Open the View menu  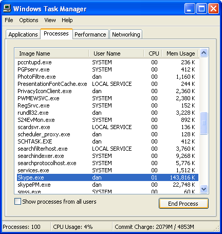click(x=50, y=20)
